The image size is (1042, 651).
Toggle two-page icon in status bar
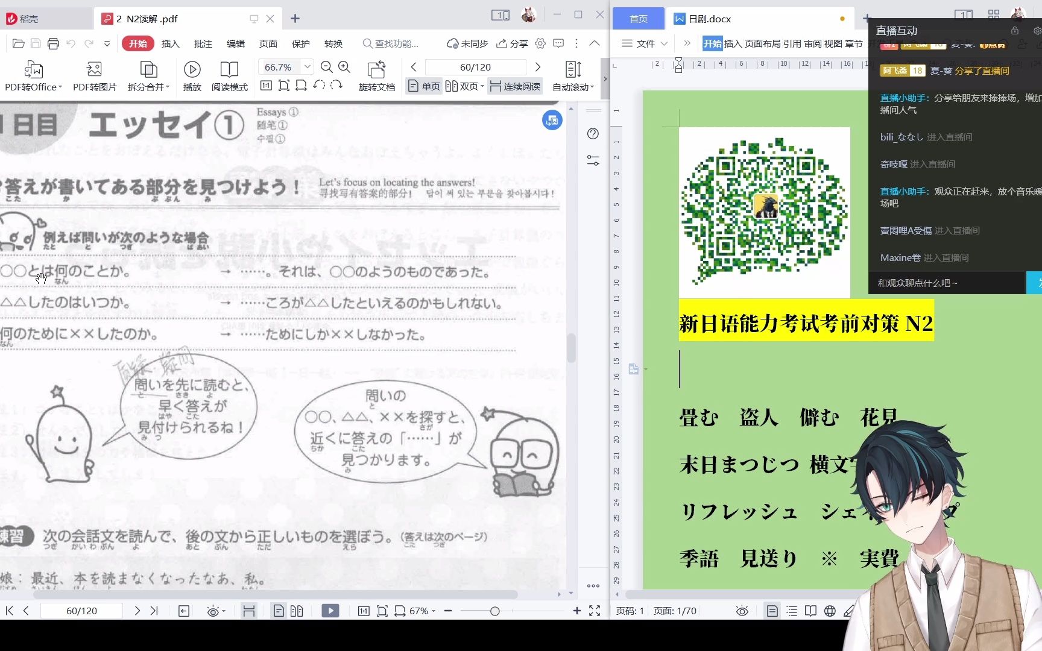(297, 611)
